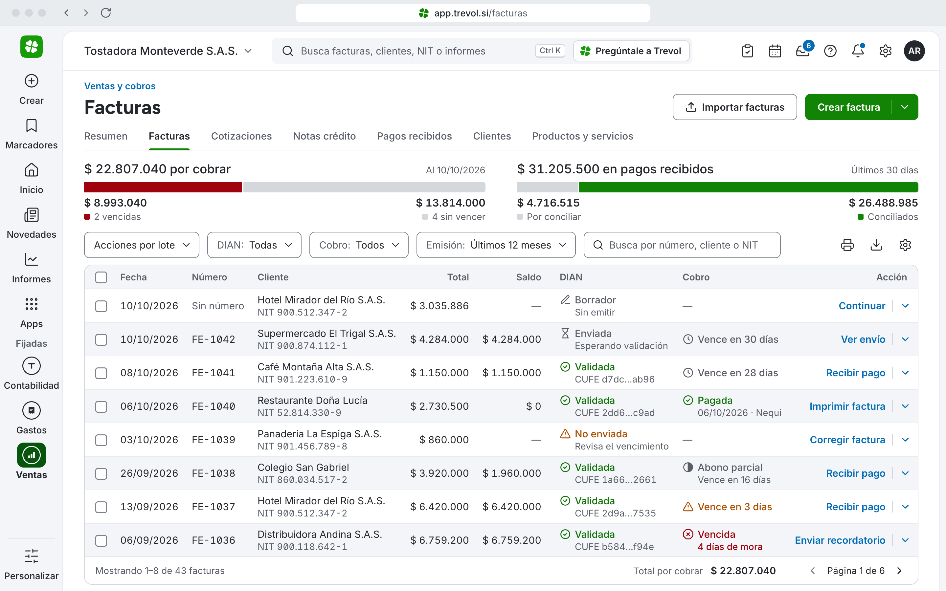The height and width of the screenshot is (591, 946).
Task: Click the tasks clipboard icon in header
Action: [747, 51]
